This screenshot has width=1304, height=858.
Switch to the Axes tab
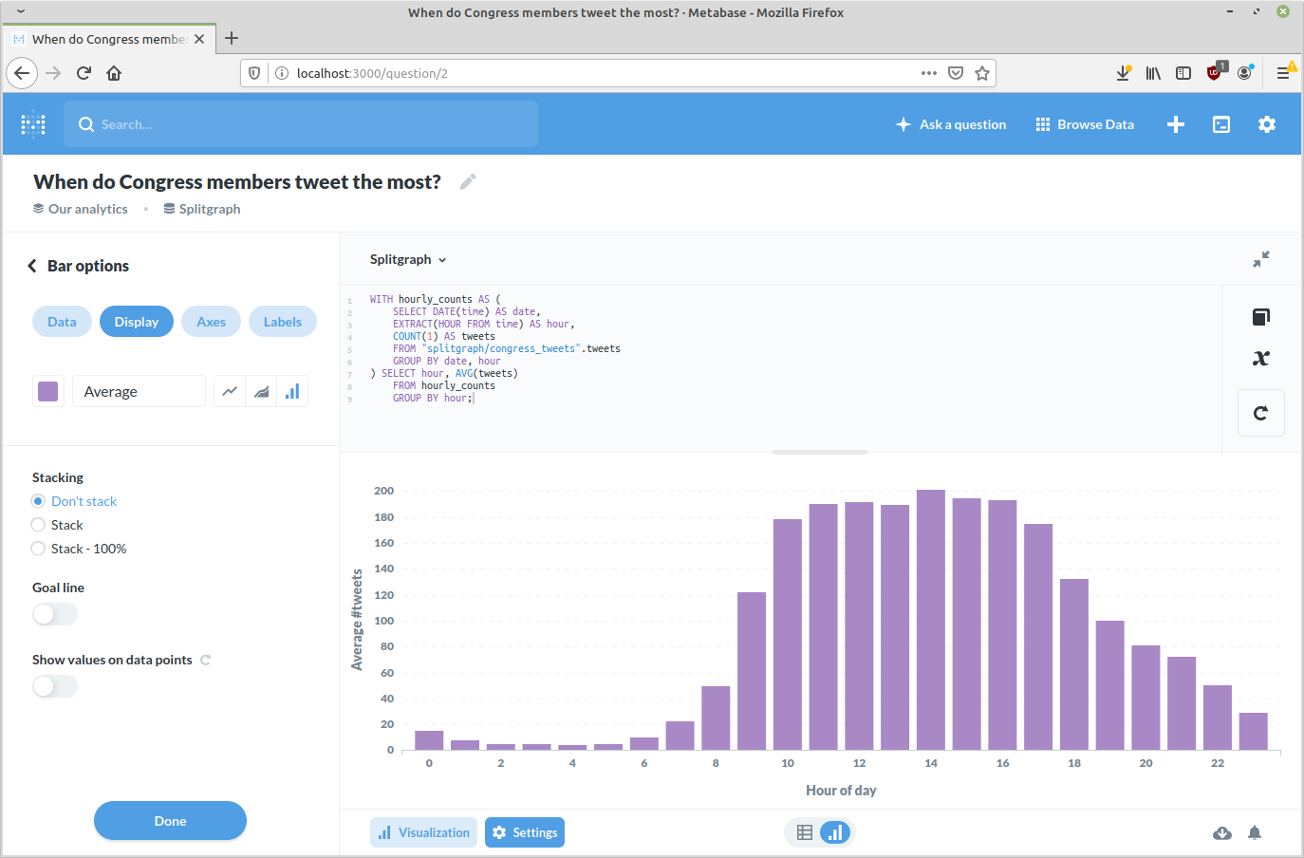point(211,322)
